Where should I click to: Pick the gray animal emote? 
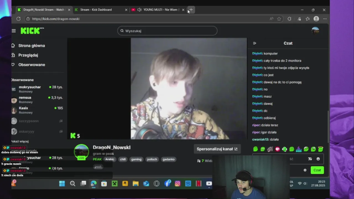[270, 149]
